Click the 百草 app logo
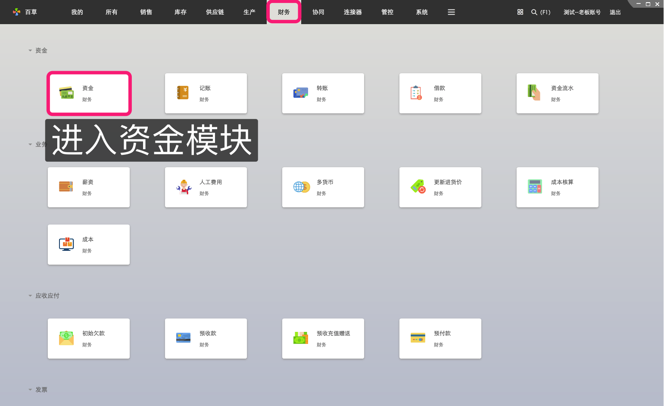 16,12
